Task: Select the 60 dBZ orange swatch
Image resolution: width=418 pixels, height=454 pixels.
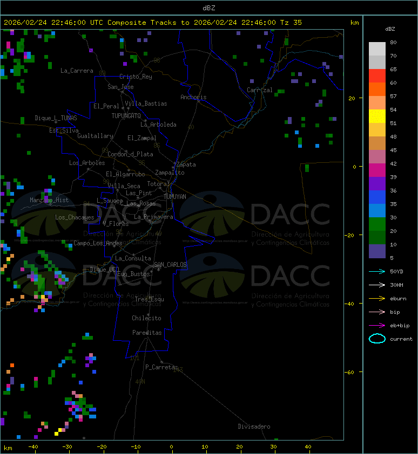Action: pos(377,89)
